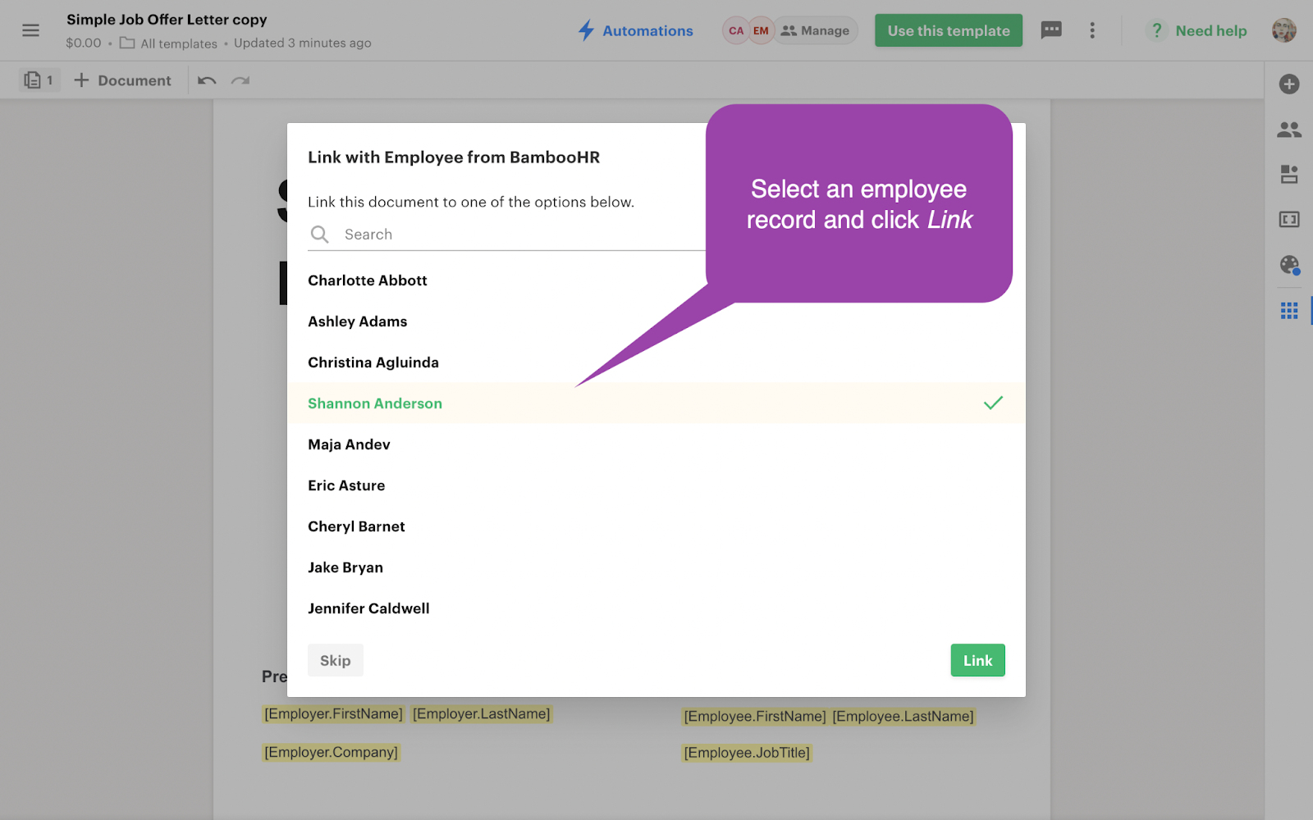The height and width of the screenshot is (820, 1313).
Task: Open the apps grid sidebar icon
Action: [x=1289, y=311]
